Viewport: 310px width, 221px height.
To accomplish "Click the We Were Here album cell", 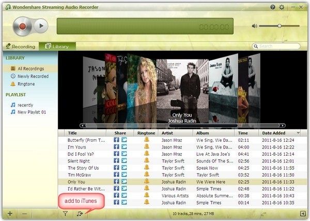I will pos(211,182).
